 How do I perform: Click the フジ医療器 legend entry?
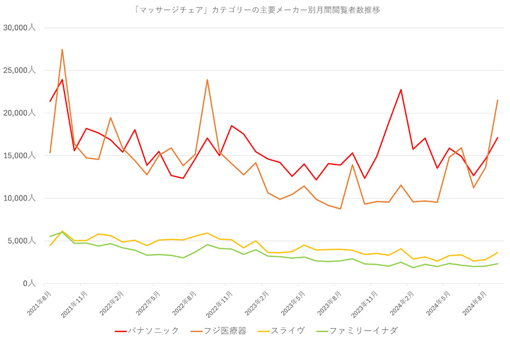(x=218, y=331)
